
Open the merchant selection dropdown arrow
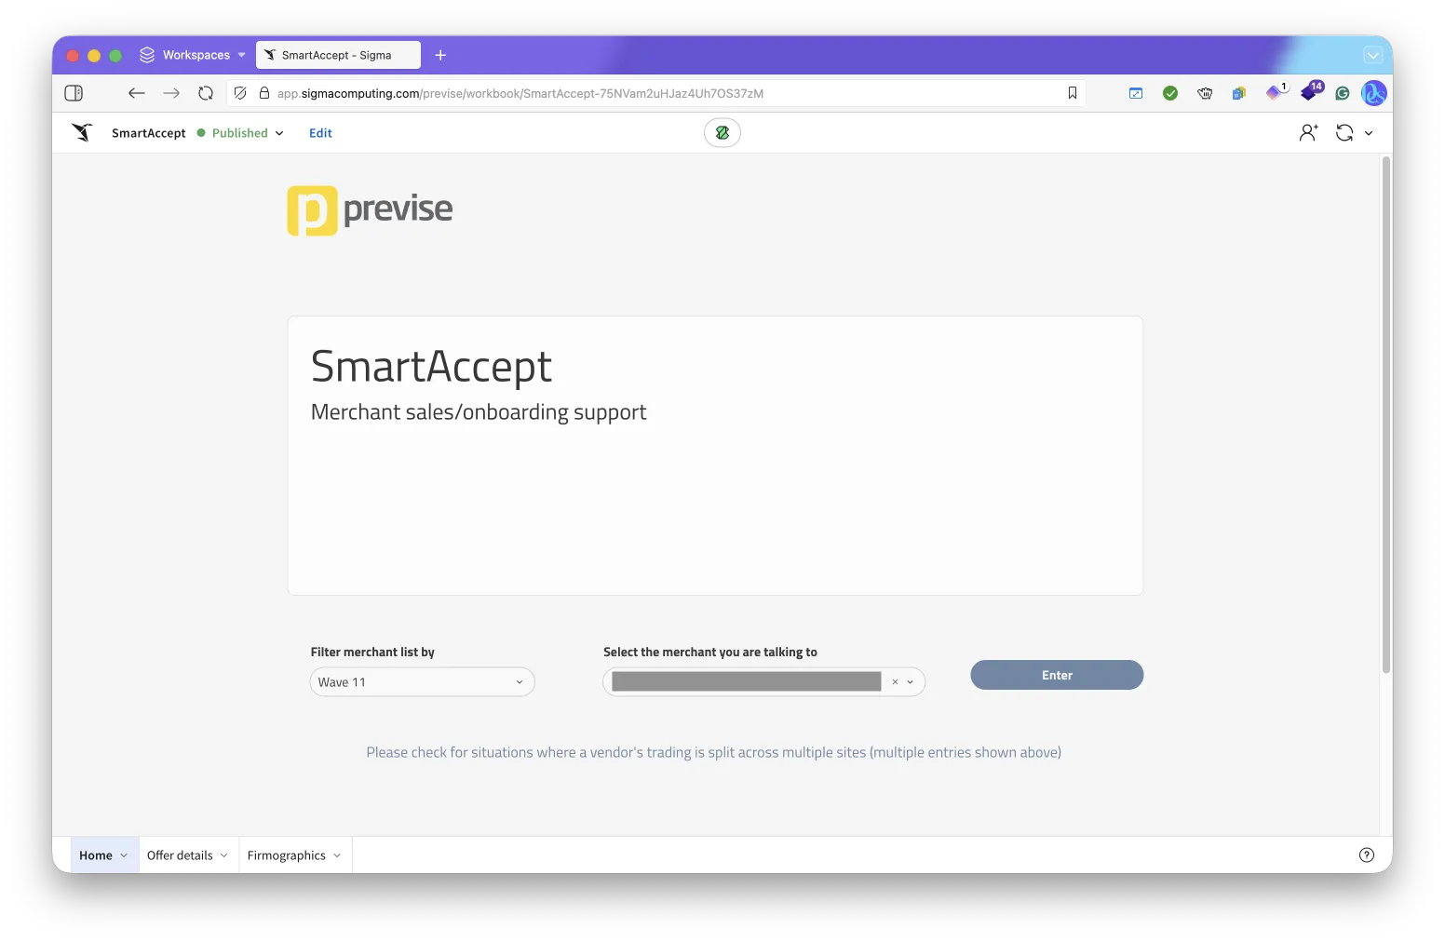pos(911,682)
